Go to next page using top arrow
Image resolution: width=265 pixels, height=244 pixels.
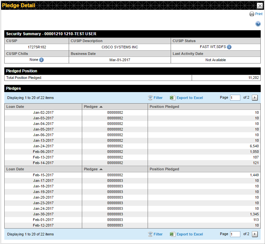255,98
